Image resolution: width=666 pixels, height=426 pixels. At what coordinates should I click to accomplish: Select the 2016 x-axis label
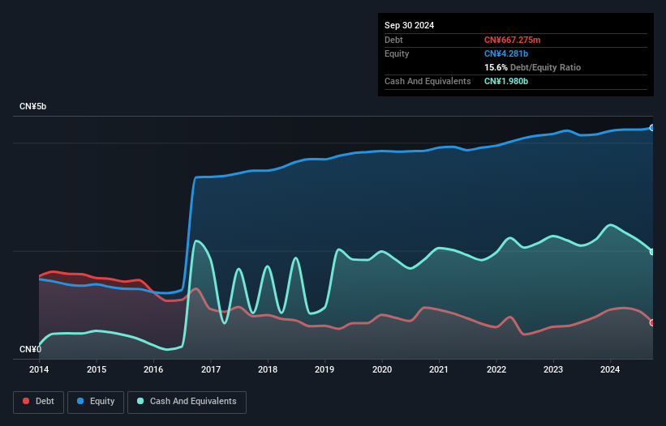tap(153, 369)
